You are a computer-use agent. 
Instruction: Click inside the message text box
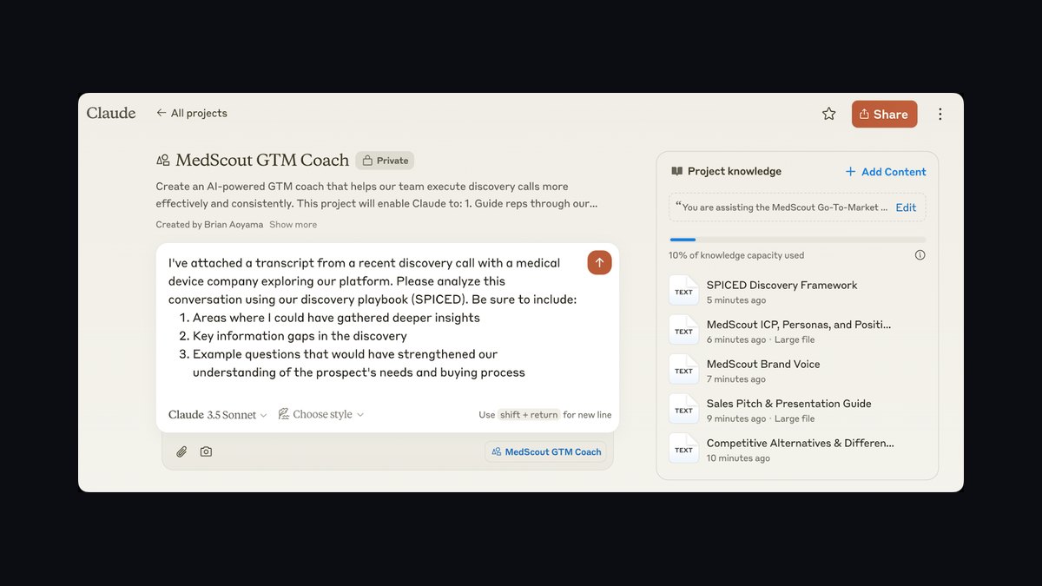tap(377, 317)
